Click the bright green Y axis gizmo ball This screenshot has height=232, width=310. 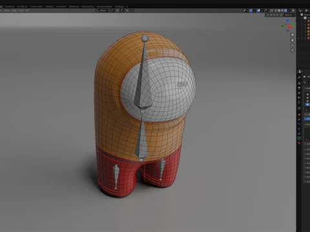coord(293,25)
